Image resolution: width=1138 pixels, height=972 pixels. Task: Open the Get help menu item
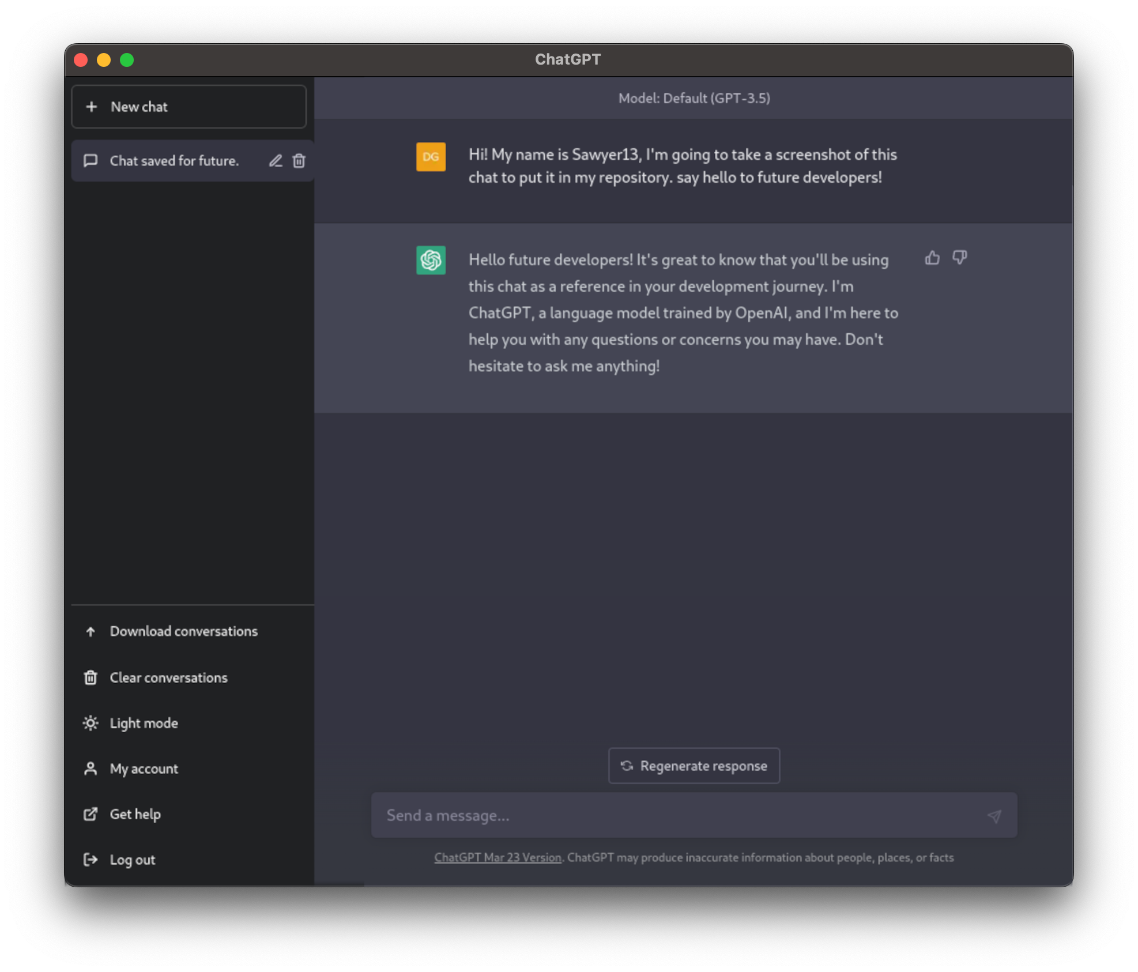pyautogui.click(x=135, y=814)
